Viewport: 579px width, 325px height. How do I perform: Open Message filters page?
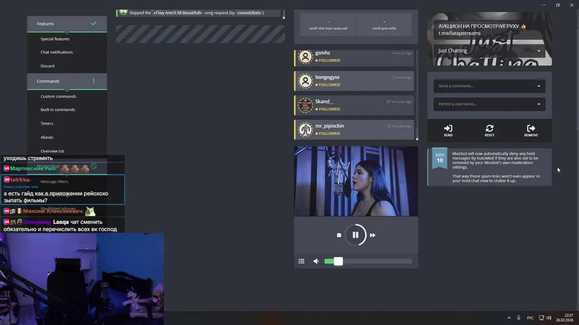tap(54, 181)
